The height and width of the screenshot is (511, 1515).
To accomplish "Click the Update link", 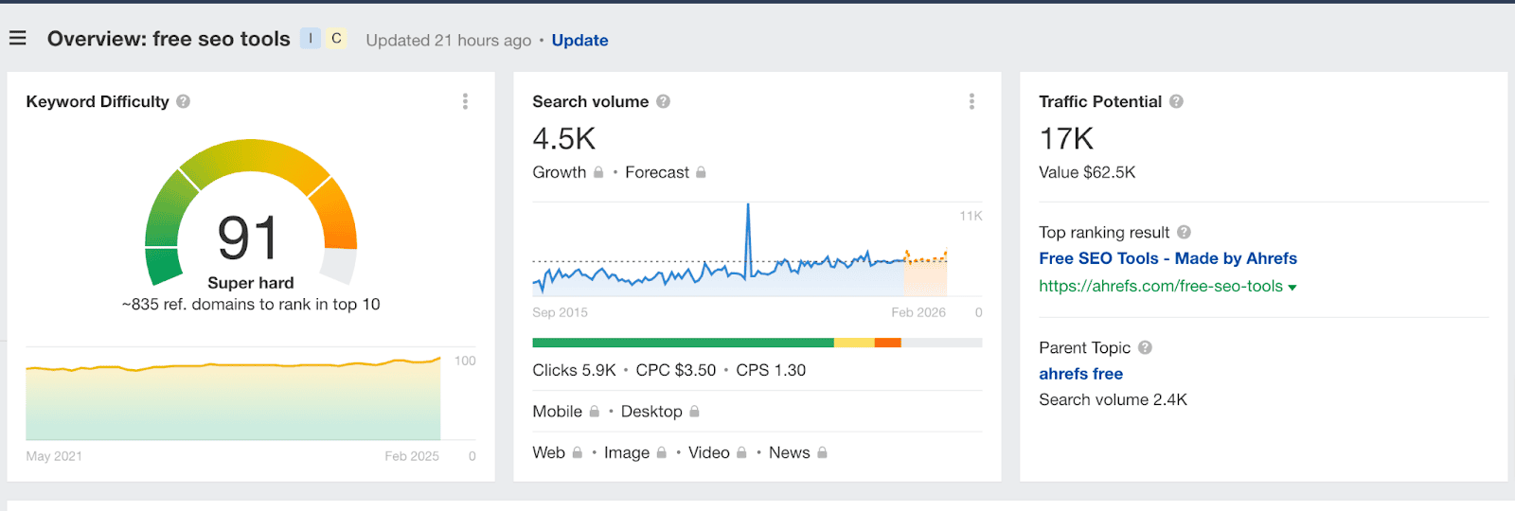I will (x=579, y=40).
